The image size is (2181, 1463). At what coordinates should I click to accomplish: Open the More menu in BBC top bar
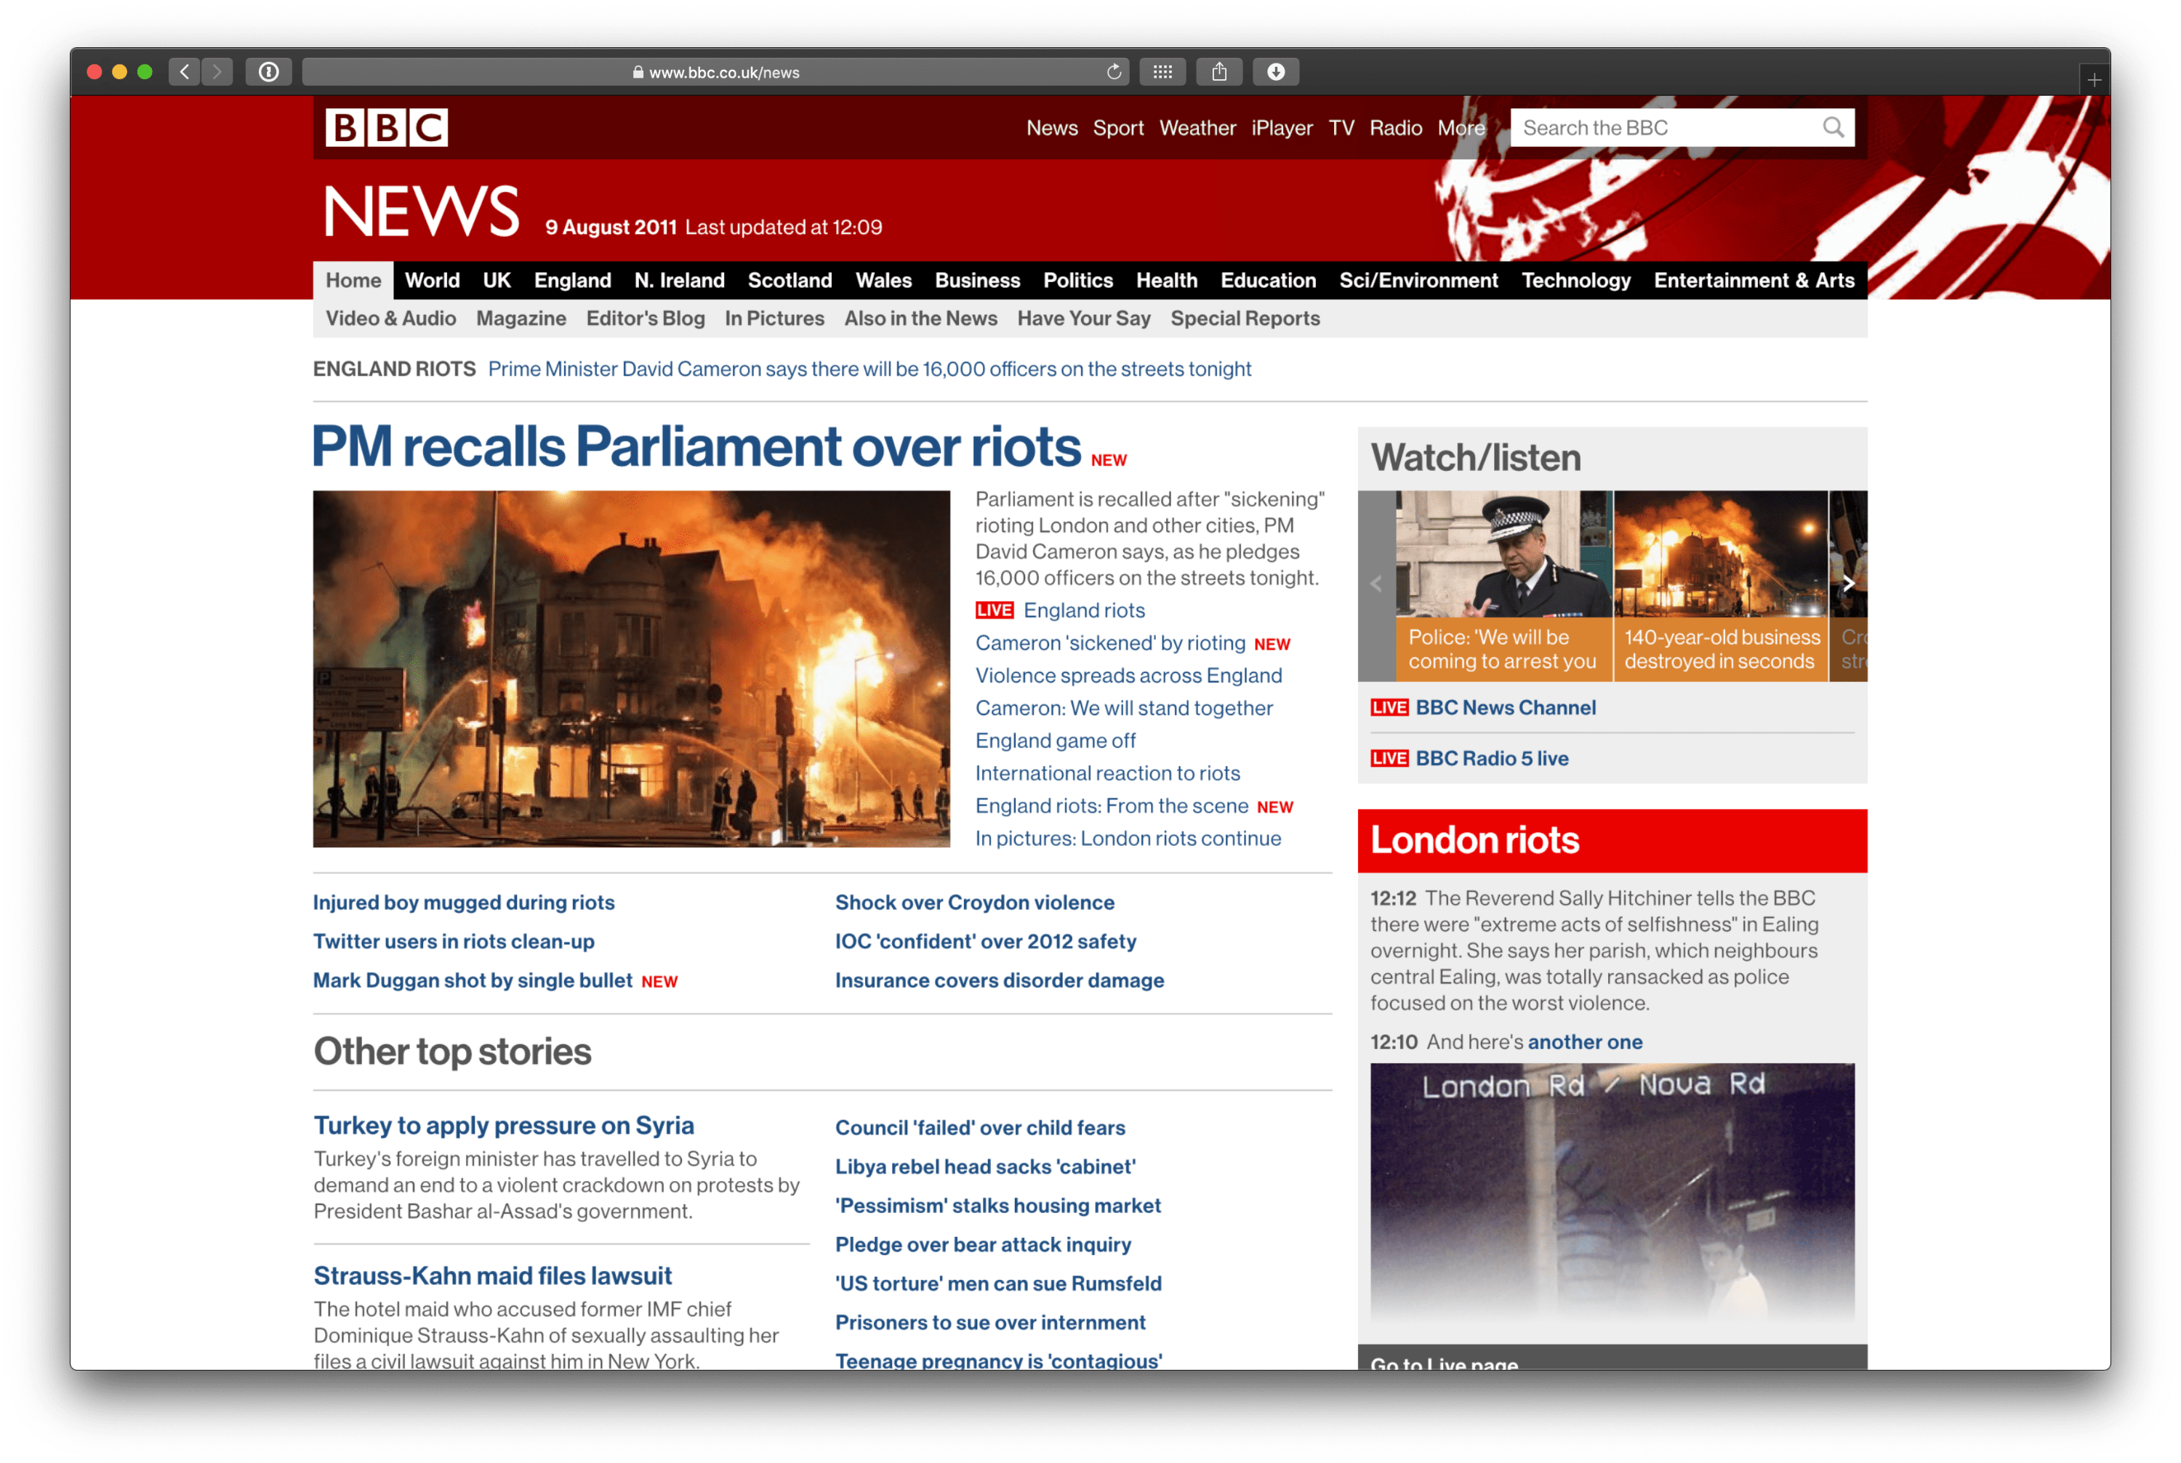coord(1461,128)
